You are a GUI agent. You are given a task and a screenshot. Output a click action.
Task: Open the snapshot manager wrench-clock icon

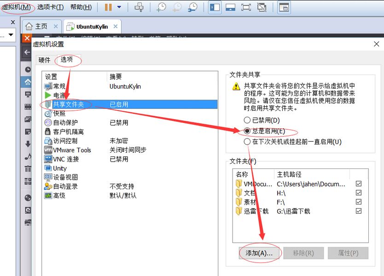(193, 7)
